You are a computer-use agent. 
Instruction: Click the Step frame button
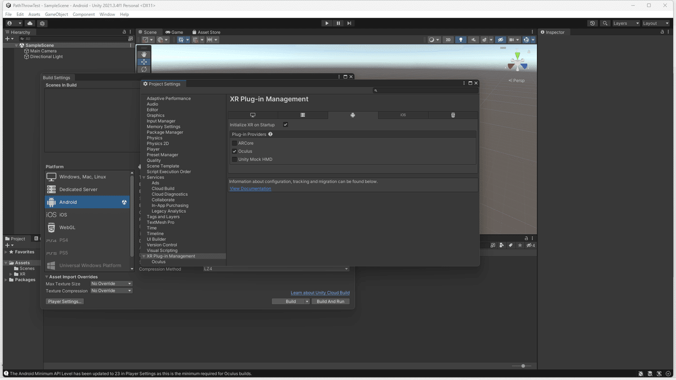tap(349, 23)
